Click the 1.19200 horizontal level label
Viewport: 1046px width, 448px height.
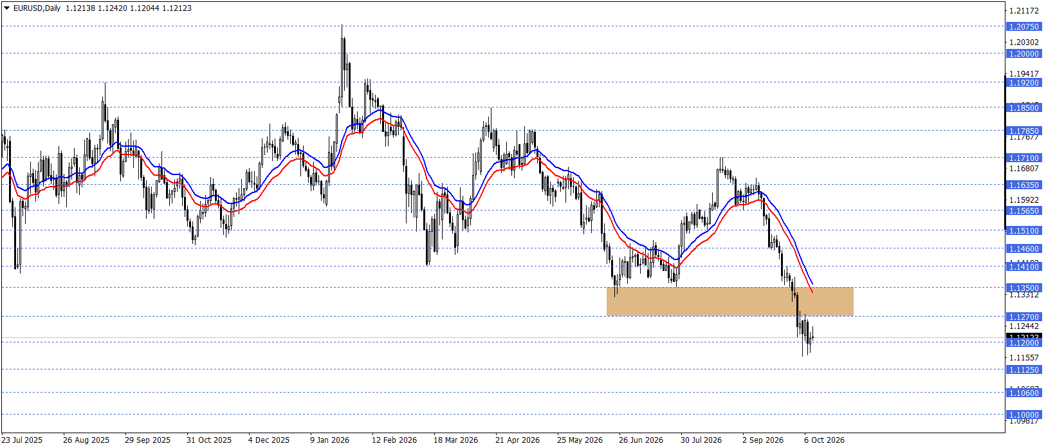[x=1024, y=83]
